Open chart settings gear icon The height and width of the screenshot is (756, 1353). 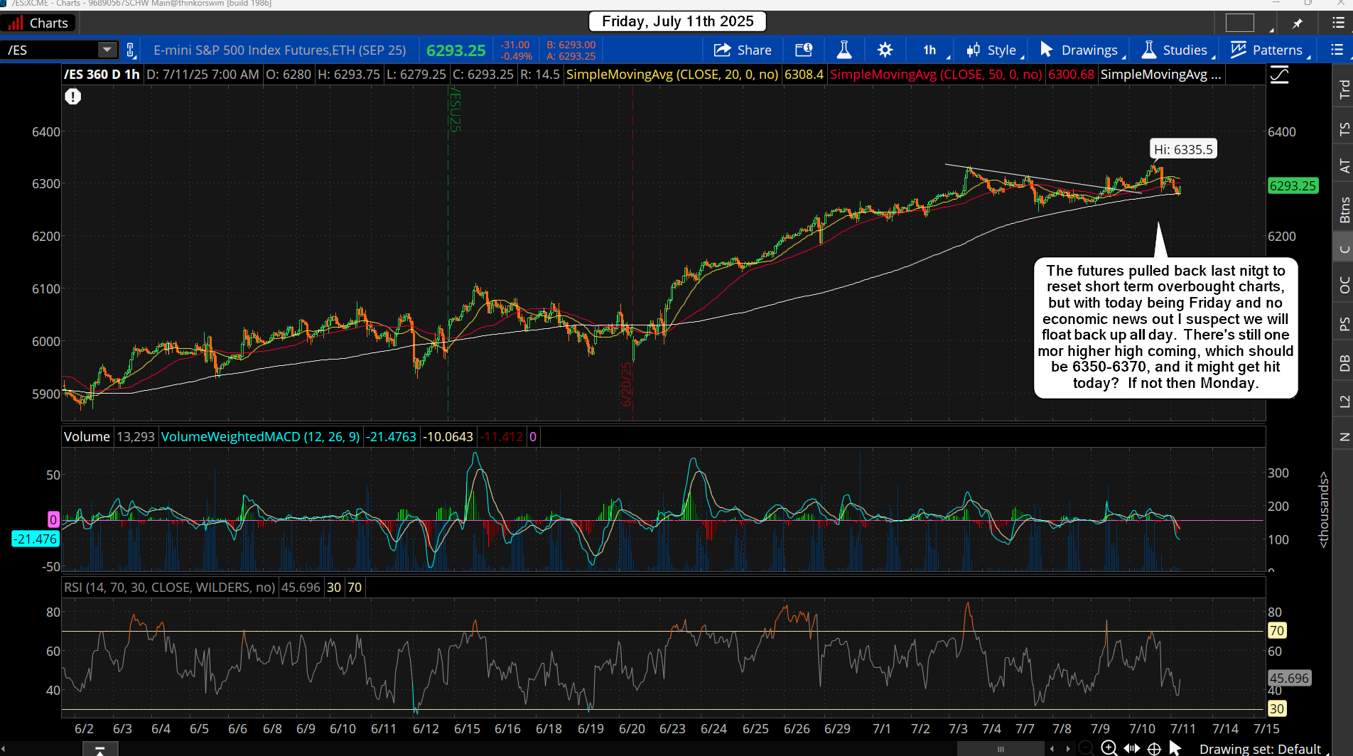click(885, 50)
